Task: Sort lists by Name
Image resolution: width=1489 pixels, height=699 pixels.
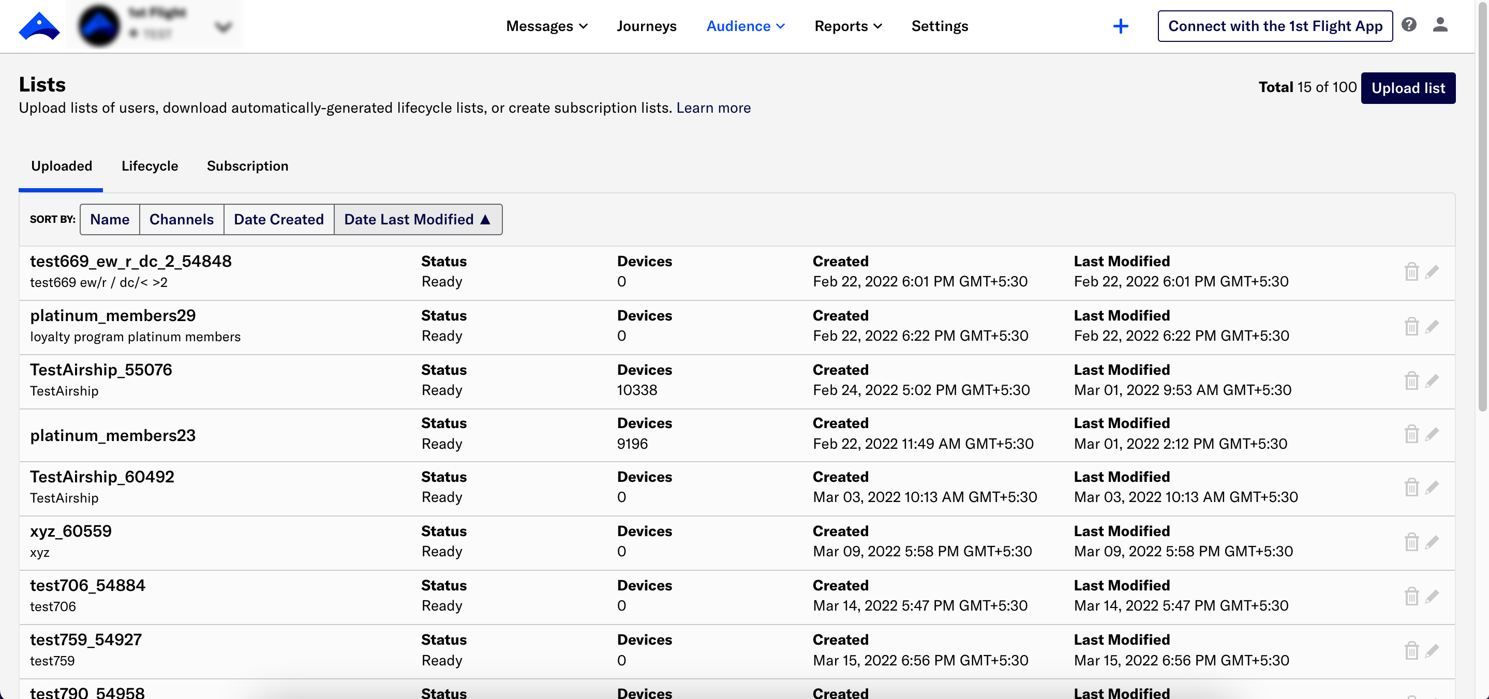Action: pos(109,220)
